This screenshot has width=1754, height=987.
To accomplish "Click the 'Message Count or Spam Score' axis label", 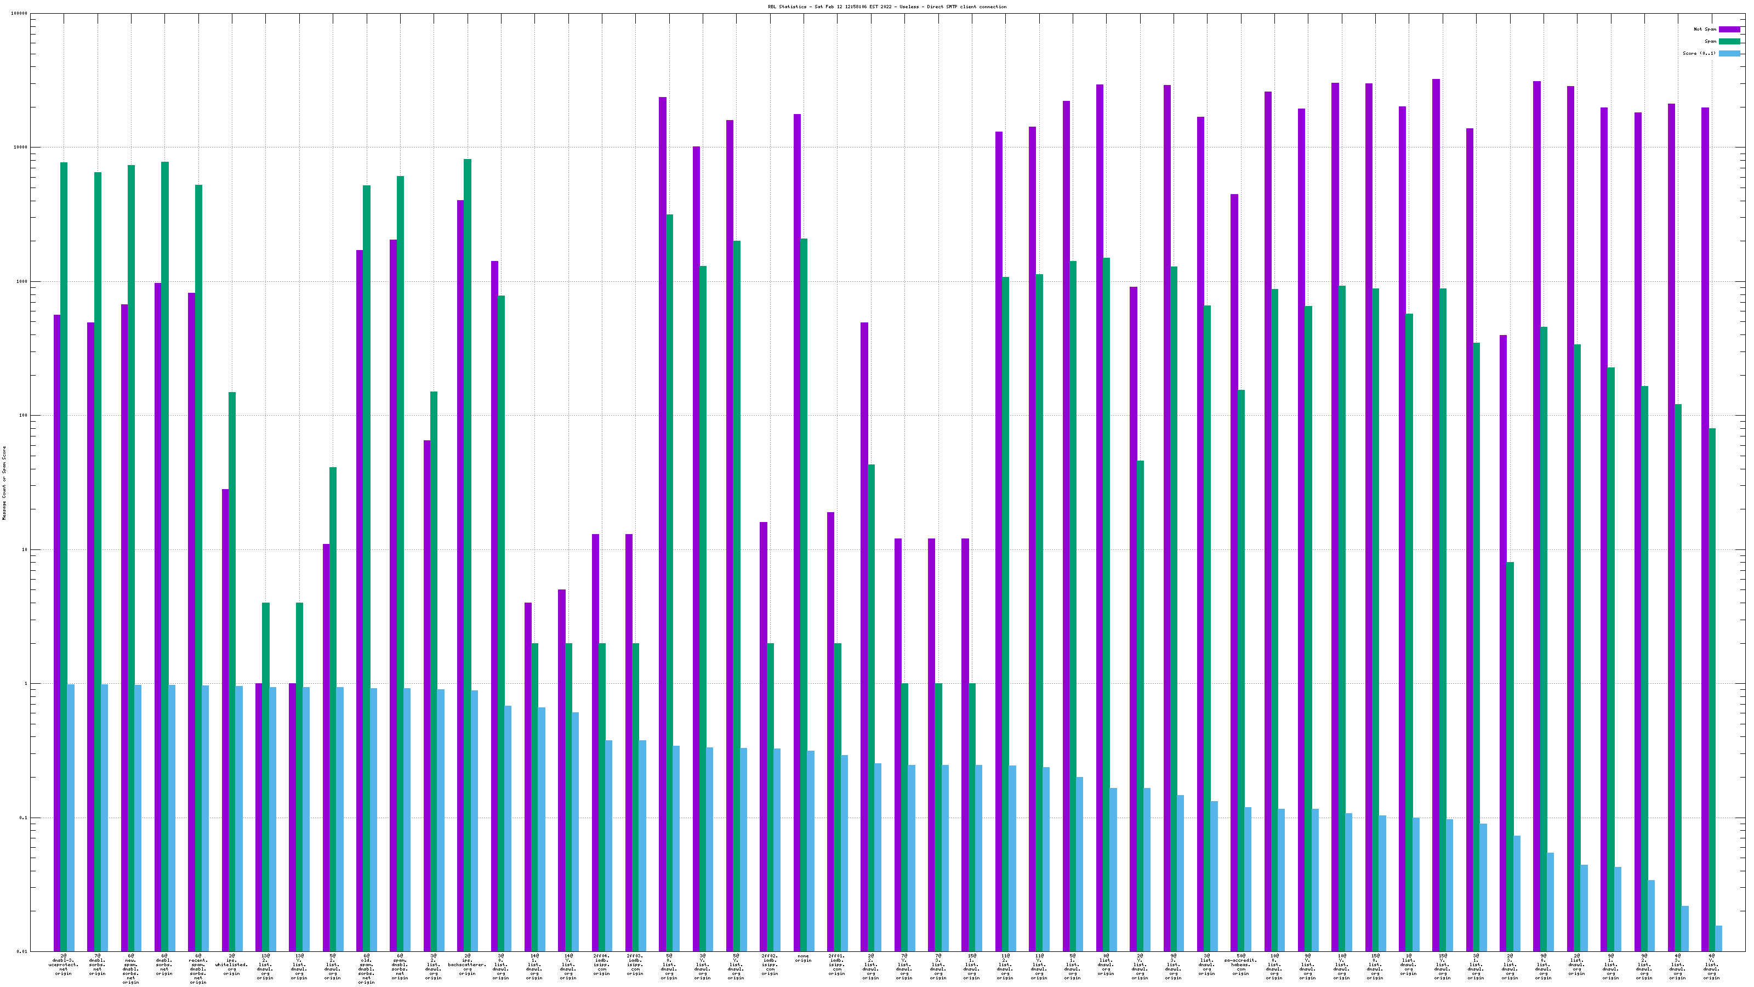I will [4, 483].
